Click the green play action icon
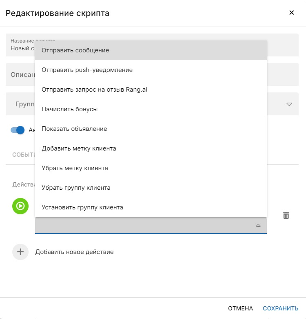 (x=20, y=206)
